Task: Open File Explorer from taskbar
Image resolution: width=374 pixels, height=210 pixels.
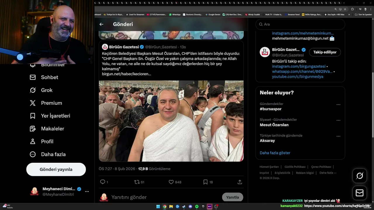Action: (x=171, y=206)
